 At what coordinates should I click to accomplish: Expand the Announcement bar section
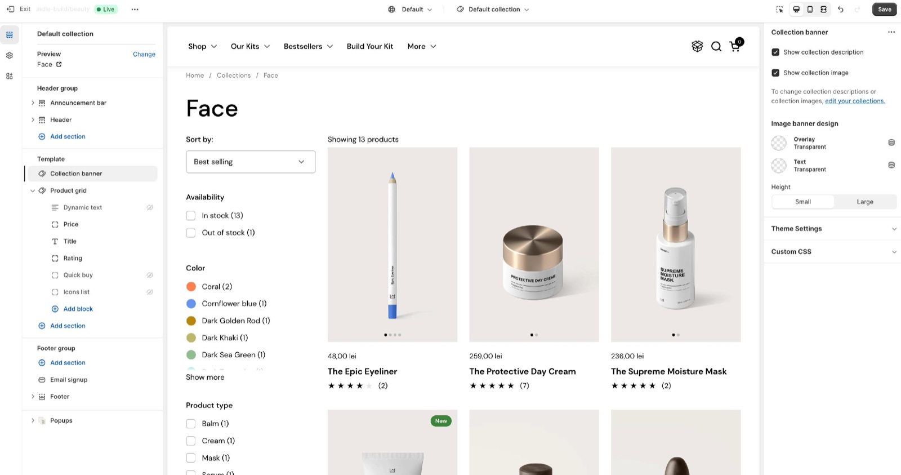click(x=33, y=103)
